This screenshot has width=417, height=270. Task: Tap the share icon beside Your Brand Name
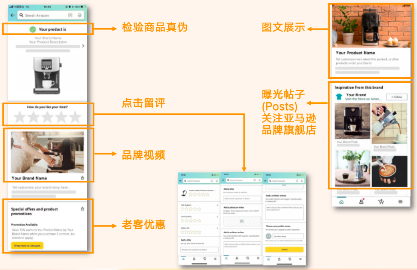[x=82, y=178]
